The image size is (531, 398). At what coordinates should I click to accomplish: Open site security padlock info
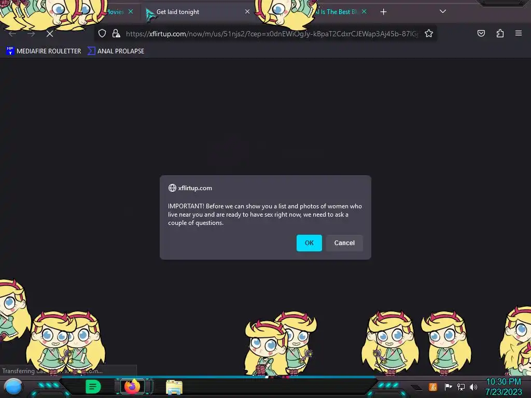116,33
